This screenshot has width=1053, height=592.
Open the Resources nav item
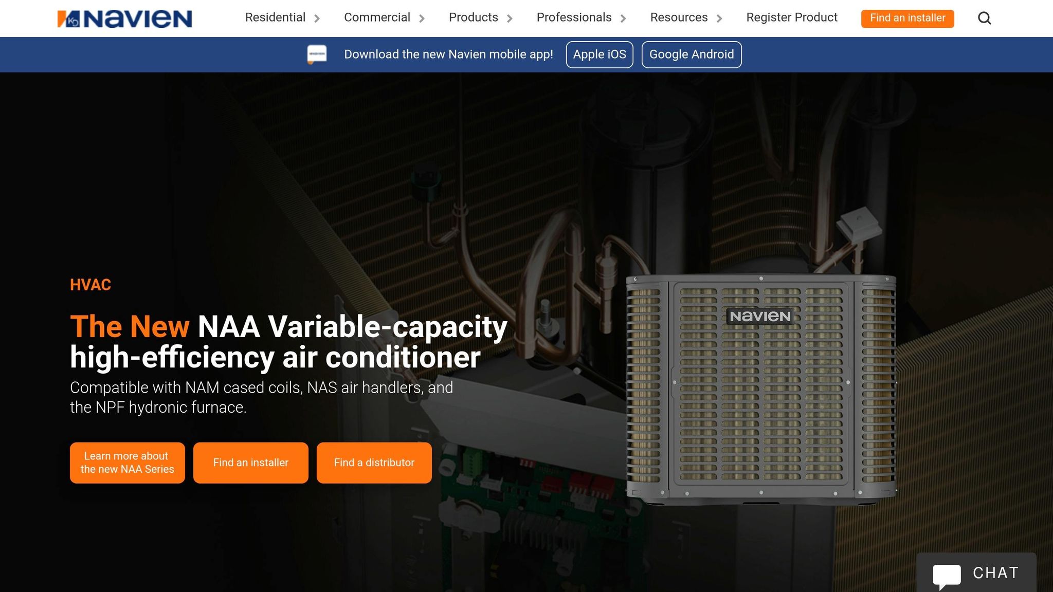point(679,17)
